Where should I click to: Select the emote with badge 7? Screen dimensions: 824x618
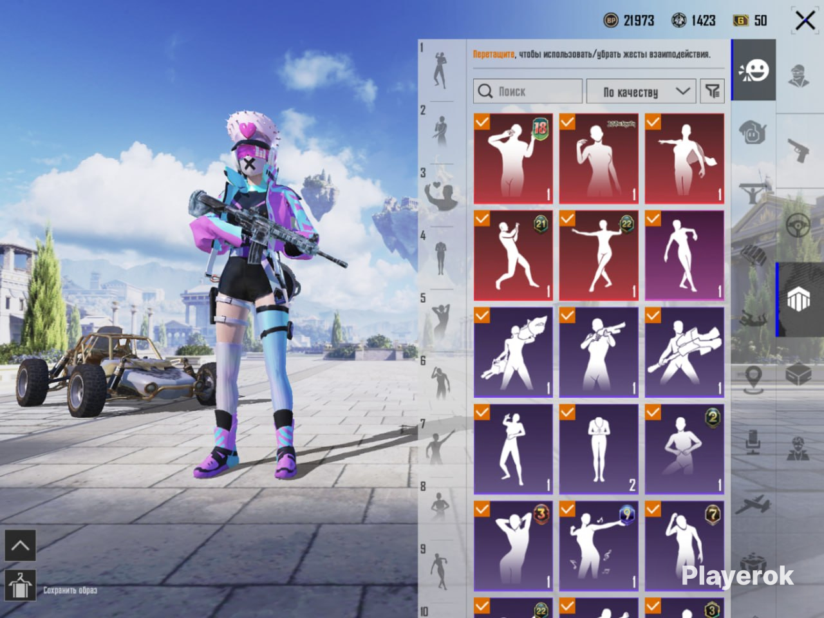pos(684,546)
